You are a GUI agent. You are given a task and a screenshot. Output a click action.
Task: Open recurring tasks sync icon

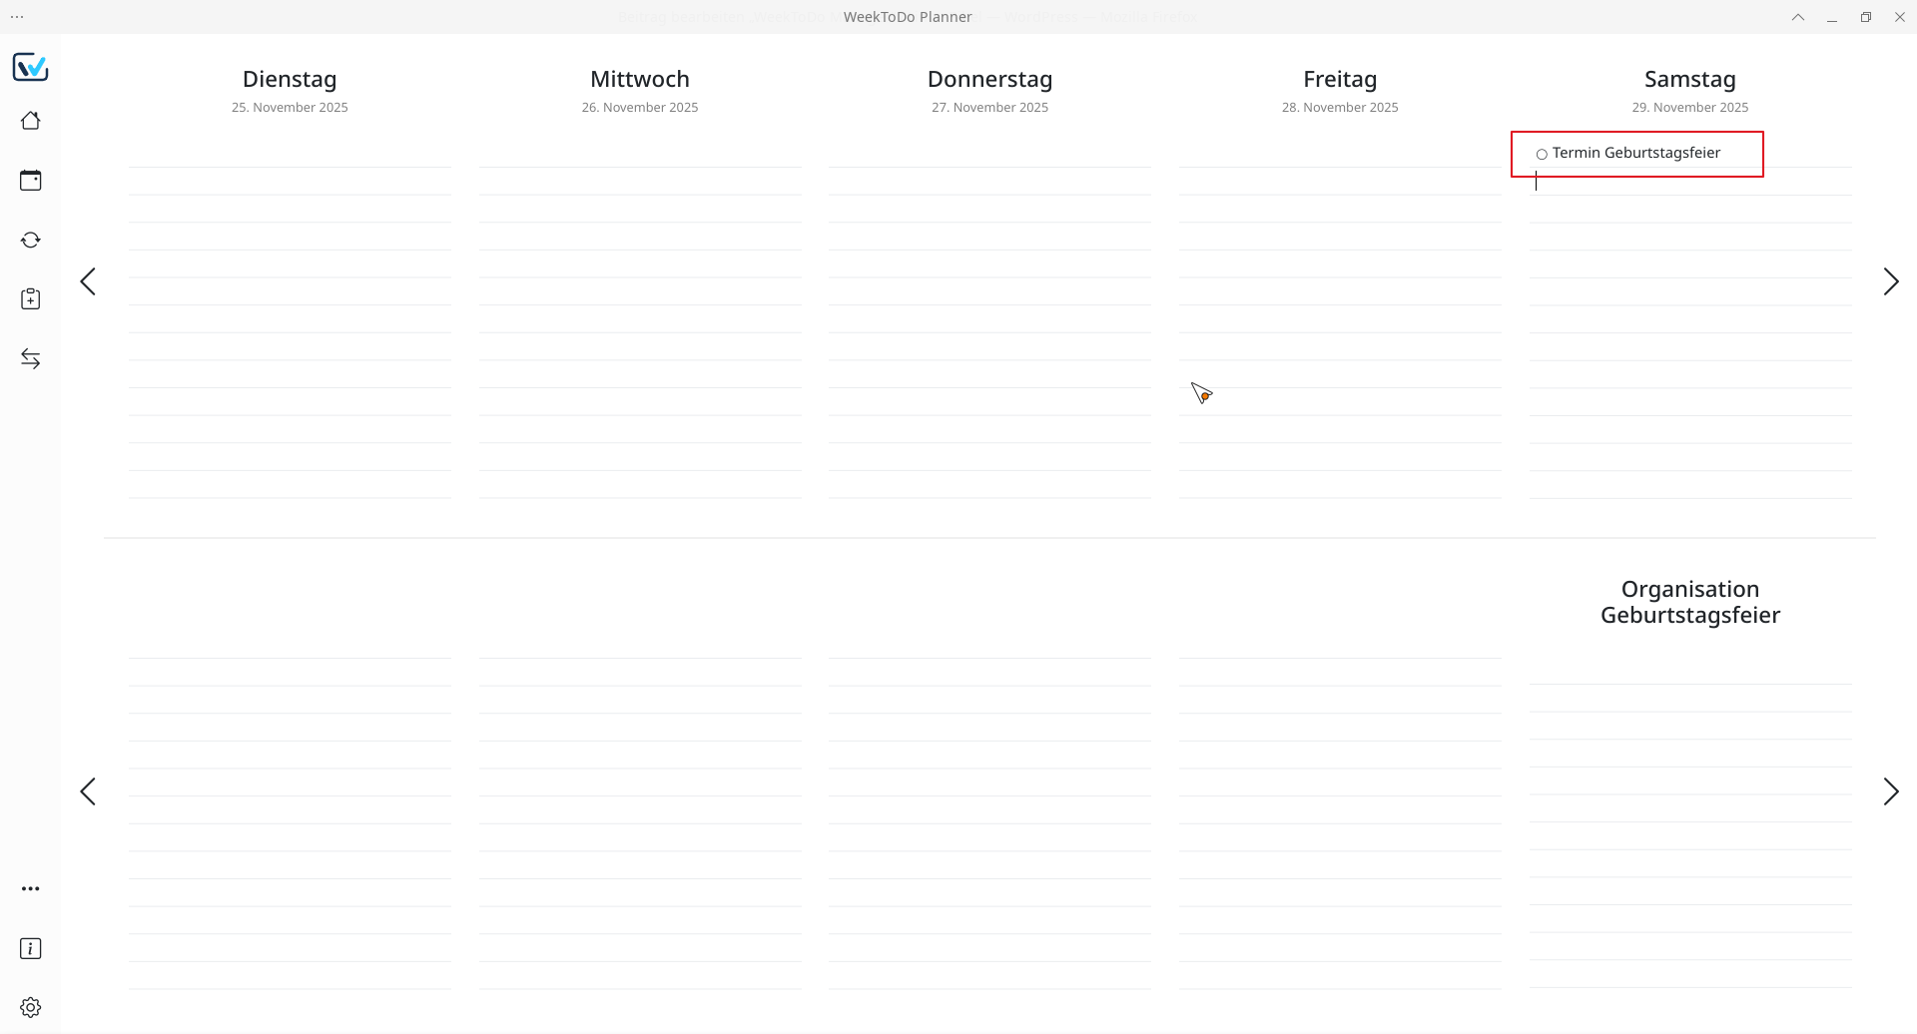(x=31, y=241)
